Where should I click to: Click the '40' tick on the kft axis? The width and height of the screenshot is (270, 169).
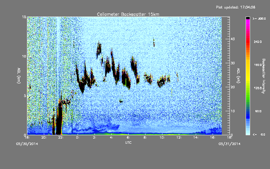tap(233, 39)
